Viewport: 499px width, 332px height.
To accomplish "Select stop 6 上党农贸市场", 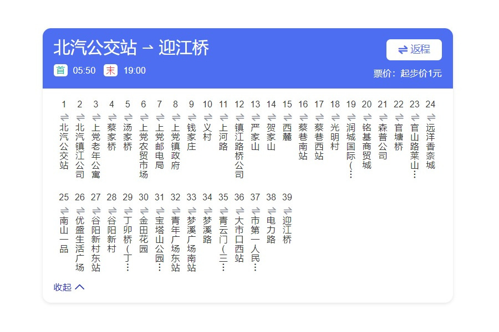I will pyautogui.click(x=144, y=151).
